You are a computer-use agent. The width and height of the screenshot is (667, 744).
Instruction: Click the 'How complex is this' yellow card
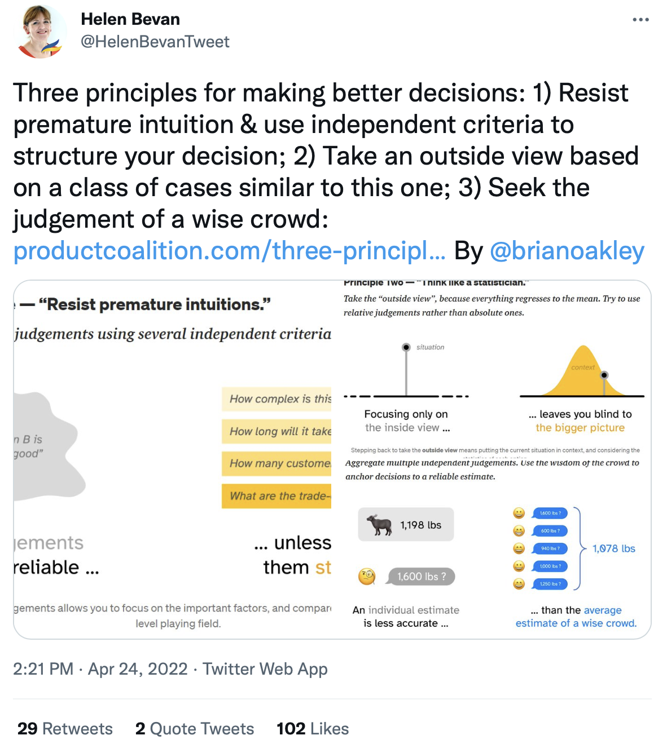277,399
